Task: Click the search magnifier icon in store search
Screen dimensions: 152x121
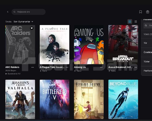Action: (x=14, y=12)
